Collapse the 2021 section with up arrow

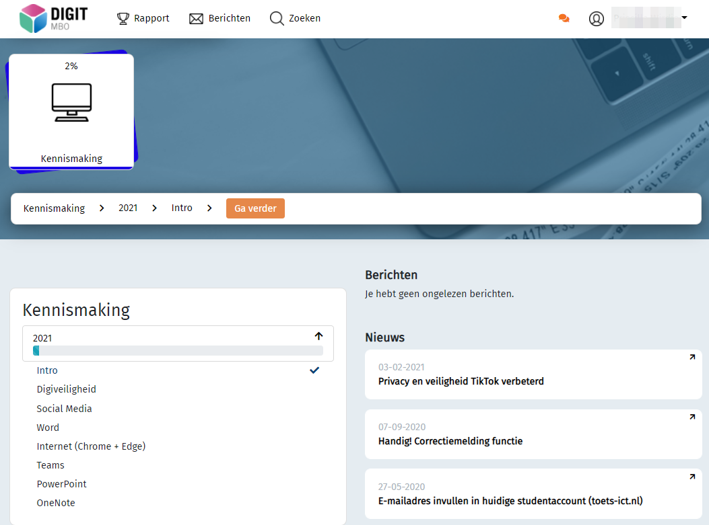tap(318, 336)
